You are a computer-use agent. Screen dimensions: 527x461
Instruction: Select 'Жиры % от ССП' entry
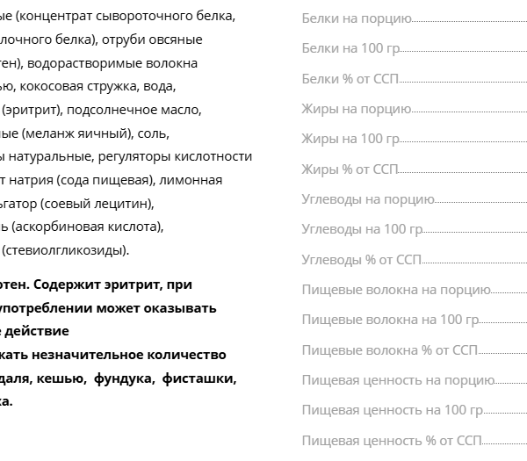(415, 169)
